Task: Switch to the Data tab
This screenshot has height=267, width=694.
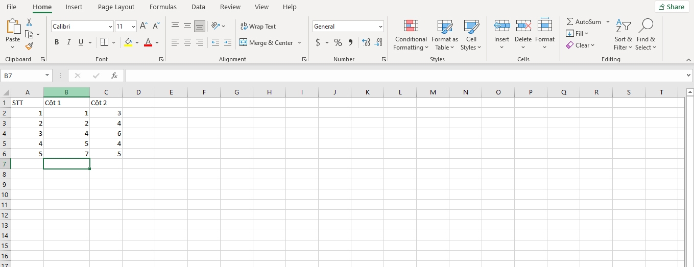Action: tap(198, 7)
